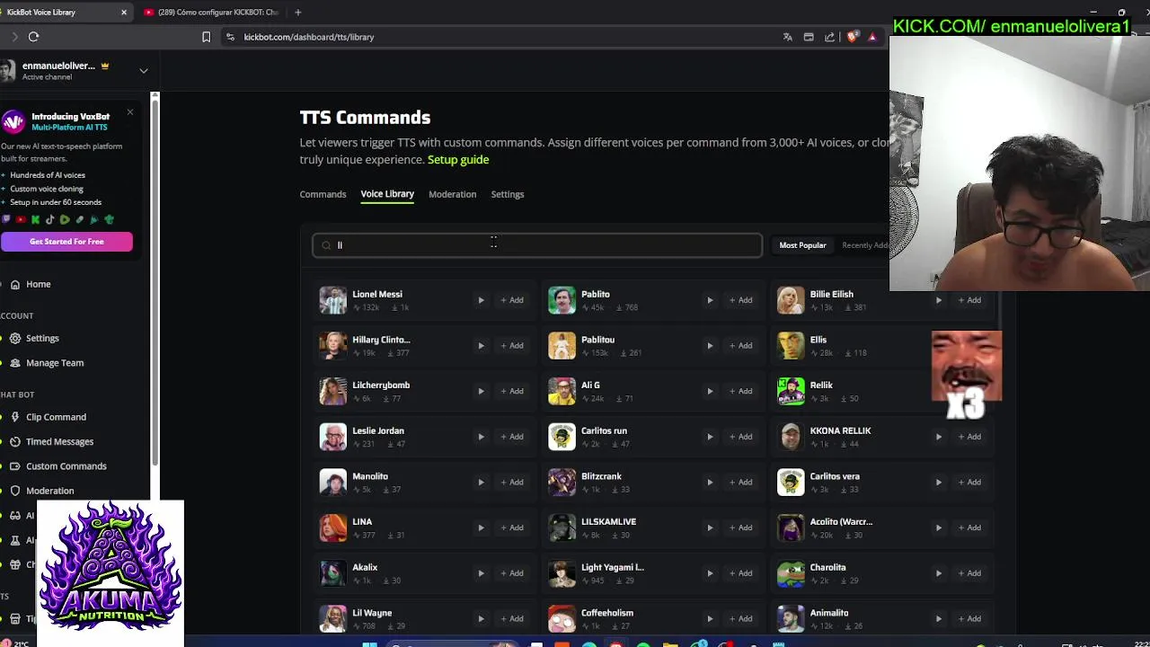Open the Lionel Messi avatar thumbnail
This screenshot has width=1150, height=647.
pos(332,300)
